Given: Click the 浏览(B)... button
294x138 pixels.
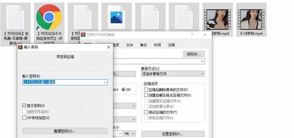Looking at the screenshot, I should [194, 54].
